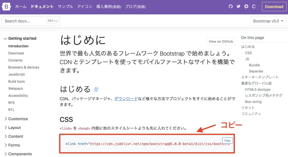Open サンプル in the navbar

65,7
